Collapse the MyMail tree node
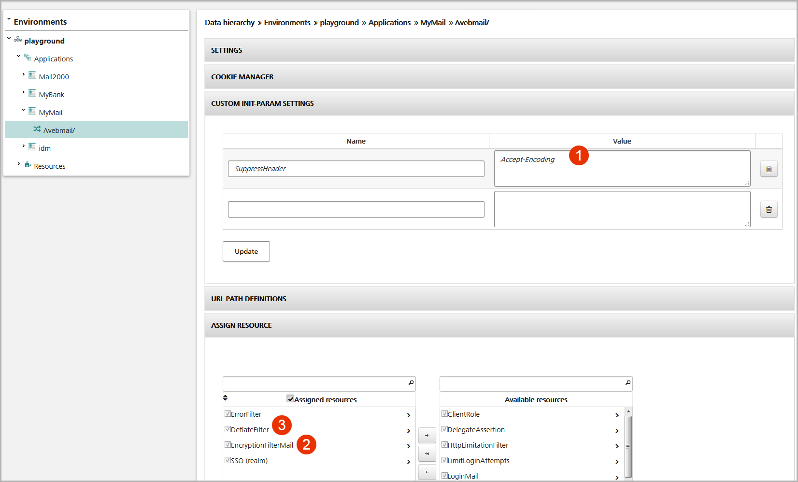This screenshot has height=482, width=798. point(23,110)
